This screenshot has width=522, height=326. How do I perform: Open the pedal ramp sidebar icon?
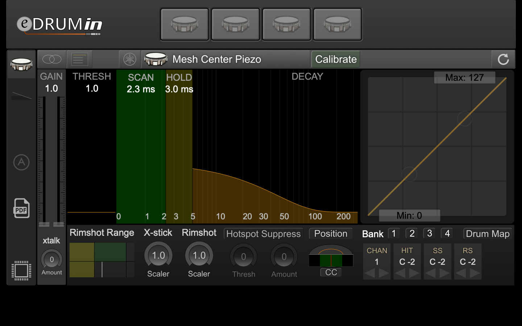tap(21, 96)
